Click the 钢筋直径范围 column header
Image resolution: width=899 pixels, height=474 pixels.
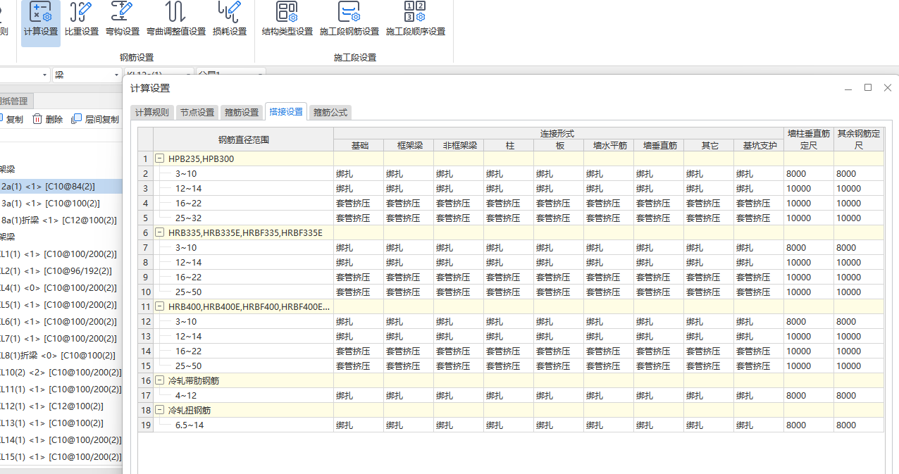(243, 139)
